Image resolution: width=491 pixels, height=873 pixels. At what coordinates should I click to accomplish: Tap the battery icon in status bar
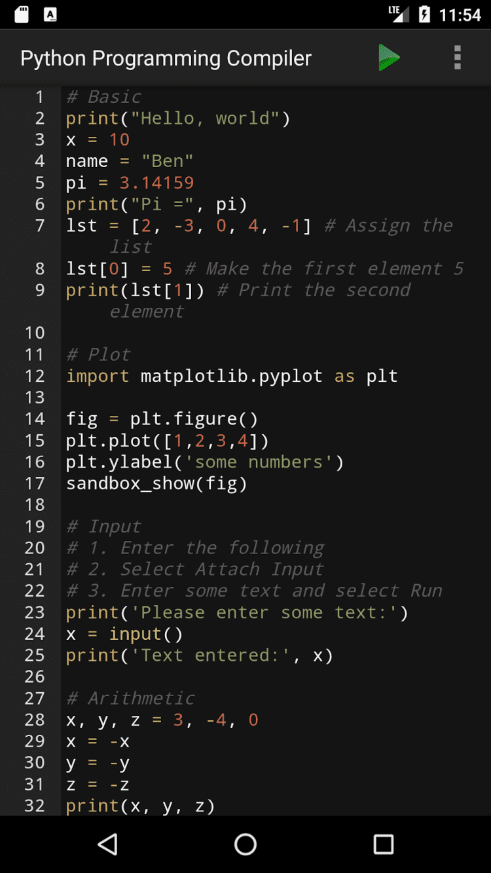(x=424, y=14)
